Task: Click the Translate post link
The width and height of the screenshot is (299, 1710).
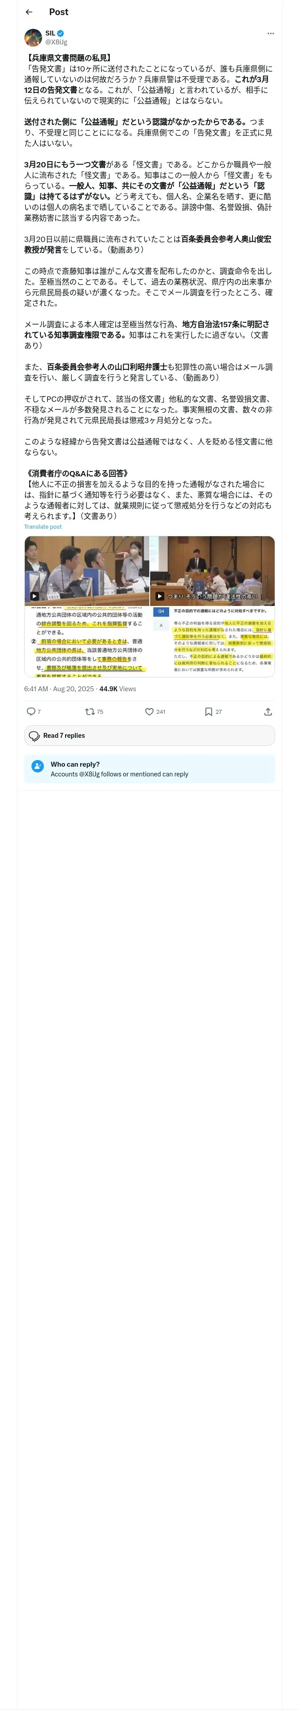Action: point(43,526)
